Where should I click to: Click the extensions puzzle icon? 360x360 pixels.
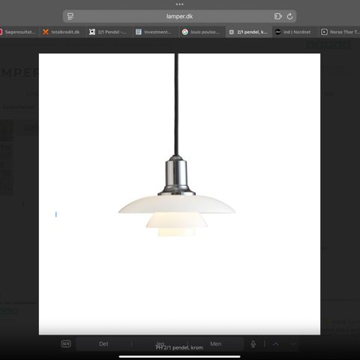click(x=277, y=16)
